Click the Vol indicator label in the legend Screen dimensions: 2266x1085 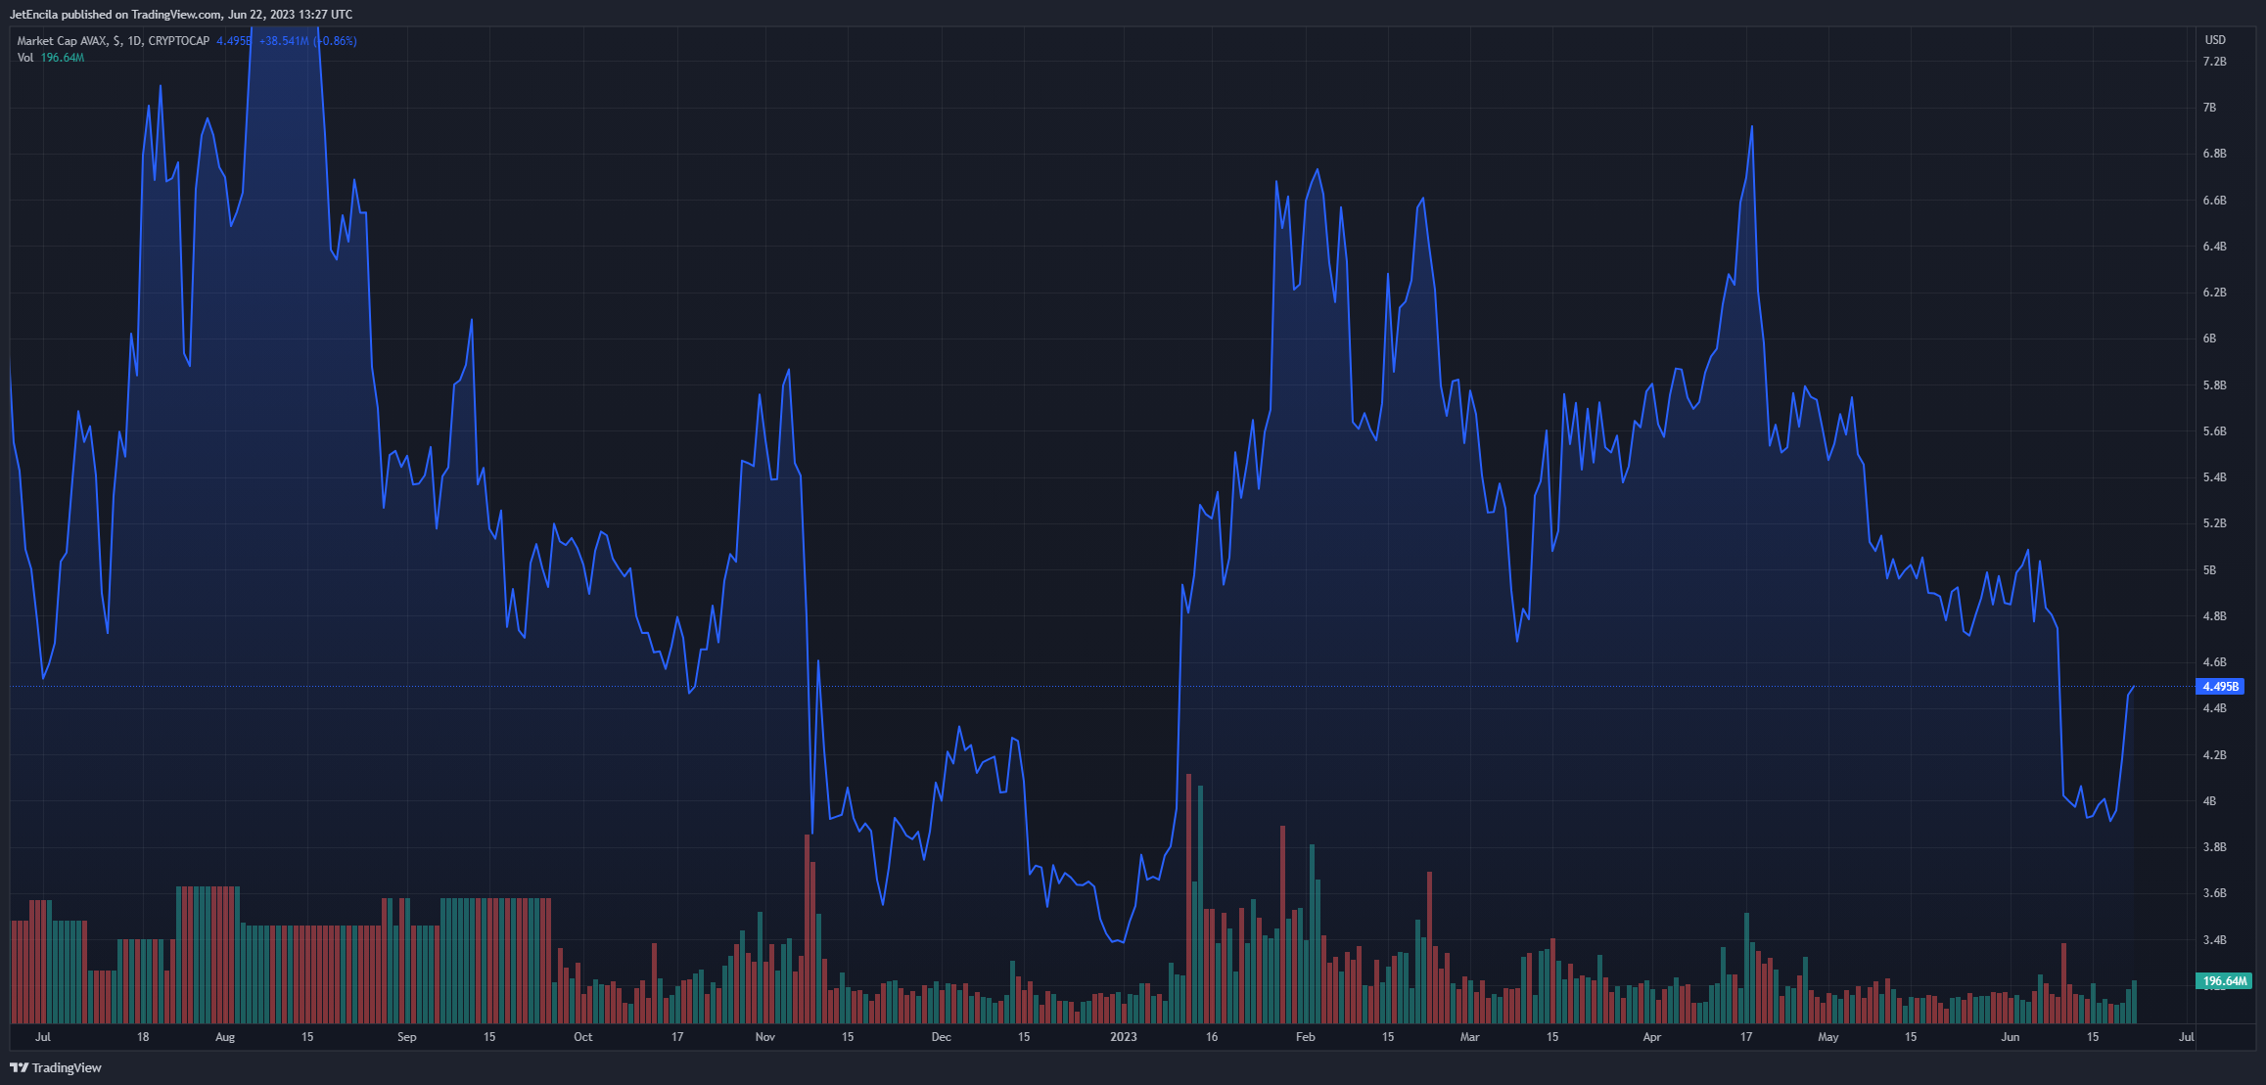point(25,58)
